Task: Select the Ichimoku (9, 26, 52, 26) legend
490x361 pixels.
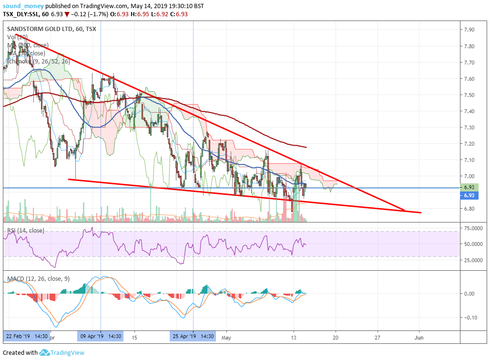Action: (39, 62)
